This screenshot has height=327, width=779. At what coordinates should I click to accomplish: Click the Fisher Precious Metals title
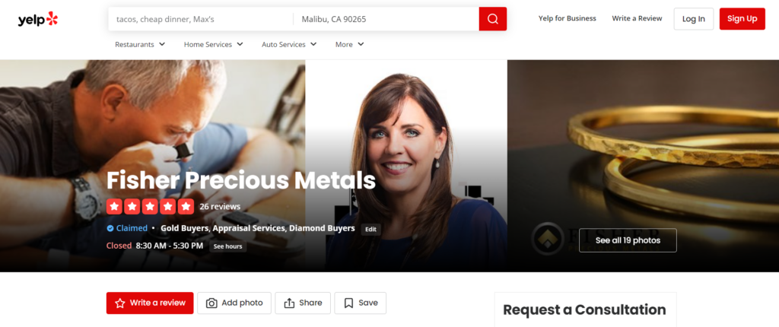pos(241,180)
